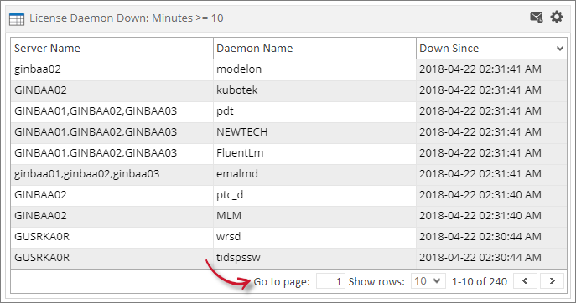Toggle sort arrow in Down Since header
Screen dimensions: 576x303
(x=560, y=49)
